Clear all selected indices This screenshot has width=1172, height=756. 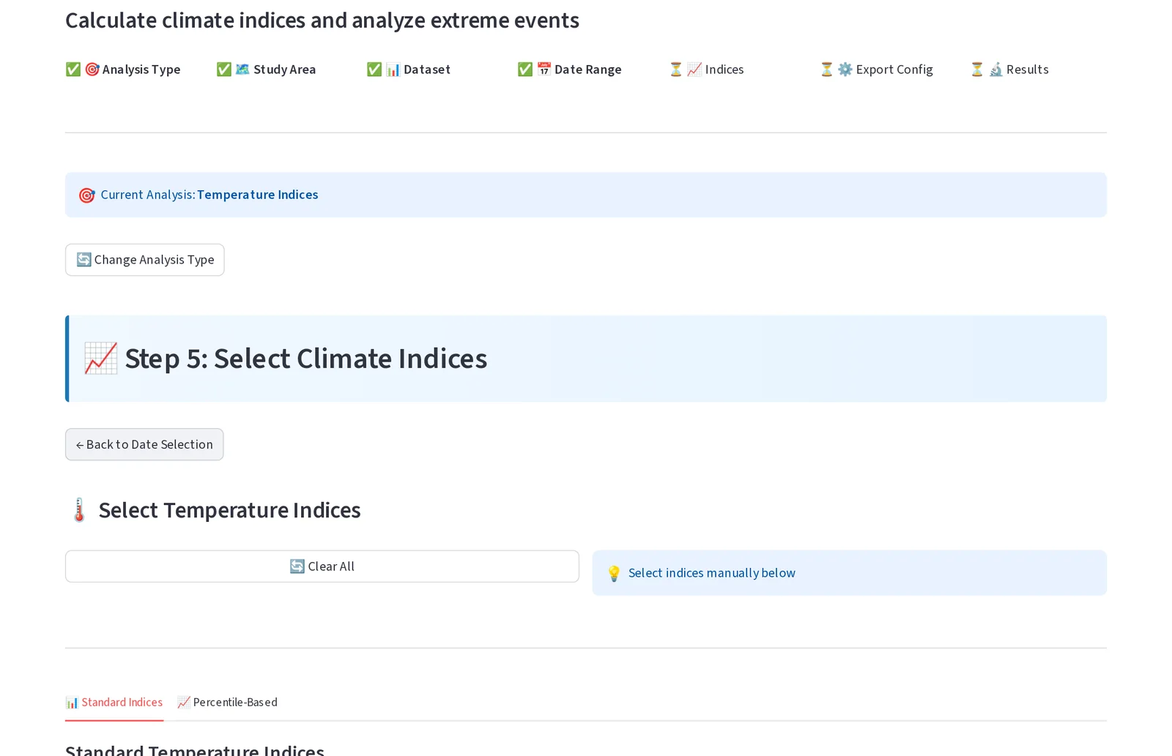click(x=322, y=566)
